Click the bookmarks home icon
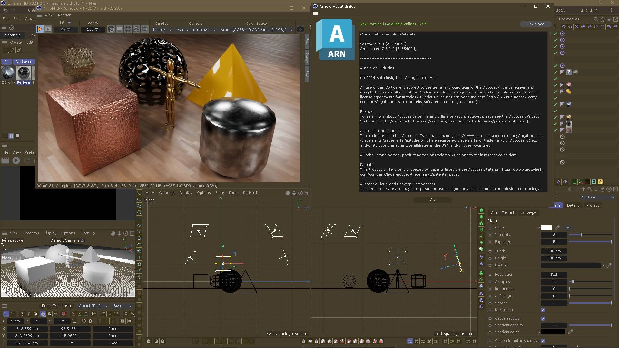 coord(602,19)
